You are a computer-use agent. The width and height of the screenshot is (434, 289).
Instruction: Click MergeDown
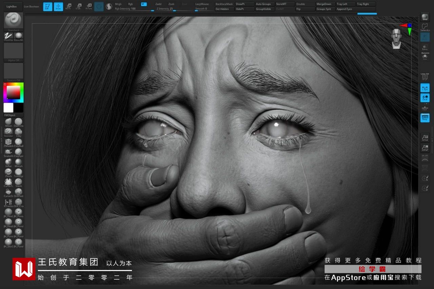(x=325, y=4)
